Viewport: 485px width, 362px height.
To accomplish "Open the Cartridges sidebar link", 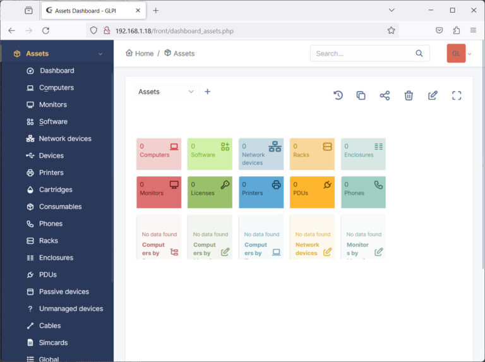I will [x=56, y=190].
